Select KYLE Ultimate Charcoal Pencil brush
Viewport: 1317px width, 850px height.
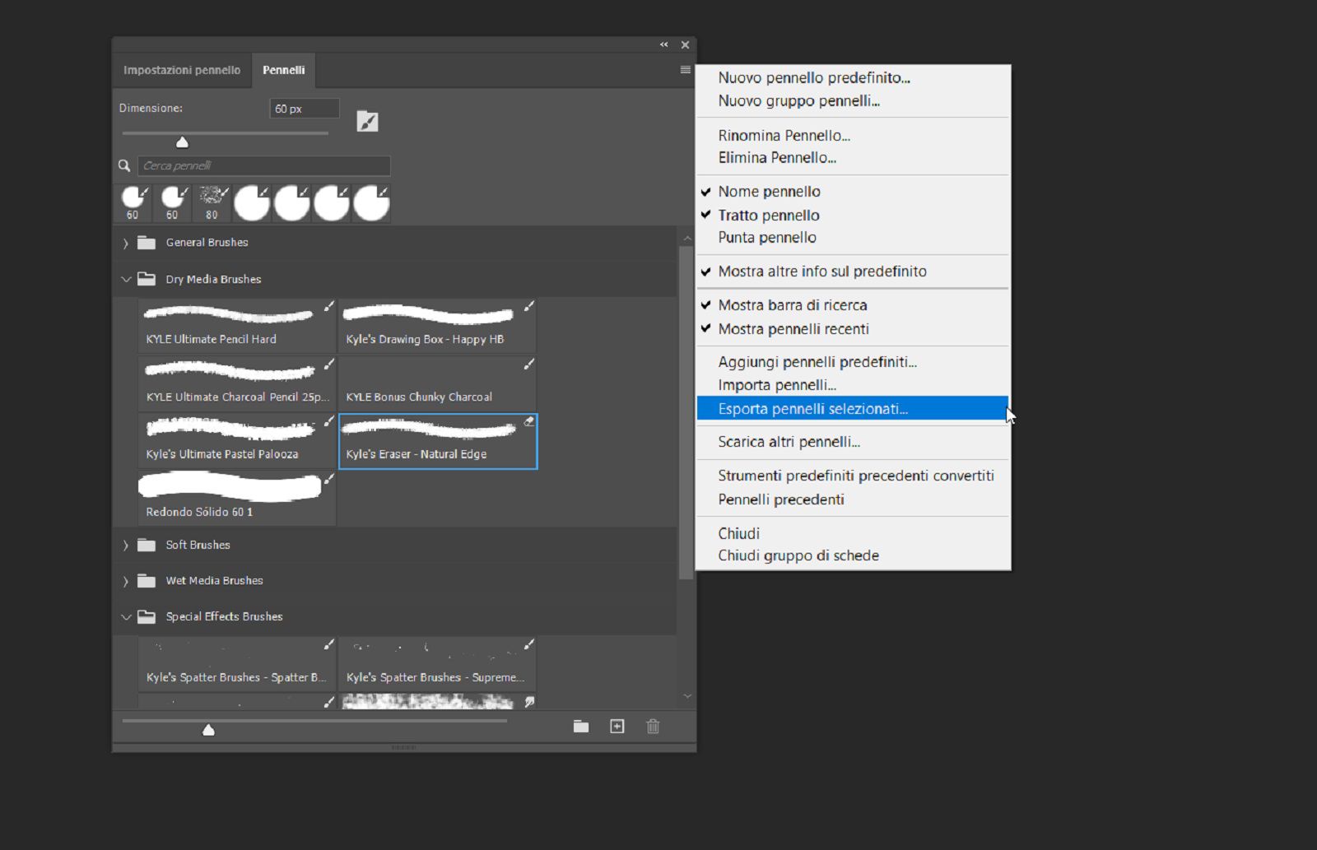[237, 383]
